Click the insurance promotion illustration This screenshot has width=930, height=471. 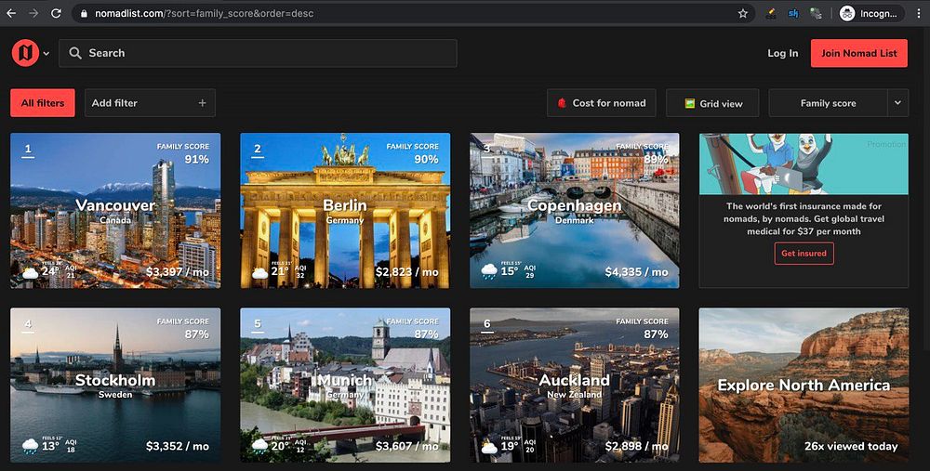[x=804, y=164]
